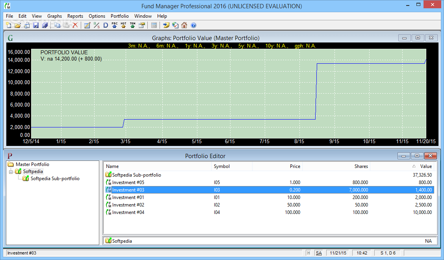The width and height of the screenshot is (444, 260).
Task: Click the HST historical retrieve icon
Action: [123, 26]
